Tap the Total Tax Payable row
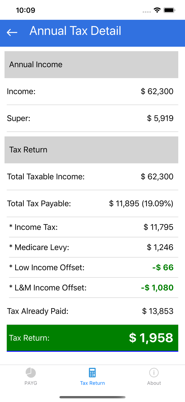The height and width of the screenshot is (402, 185). 92,203
